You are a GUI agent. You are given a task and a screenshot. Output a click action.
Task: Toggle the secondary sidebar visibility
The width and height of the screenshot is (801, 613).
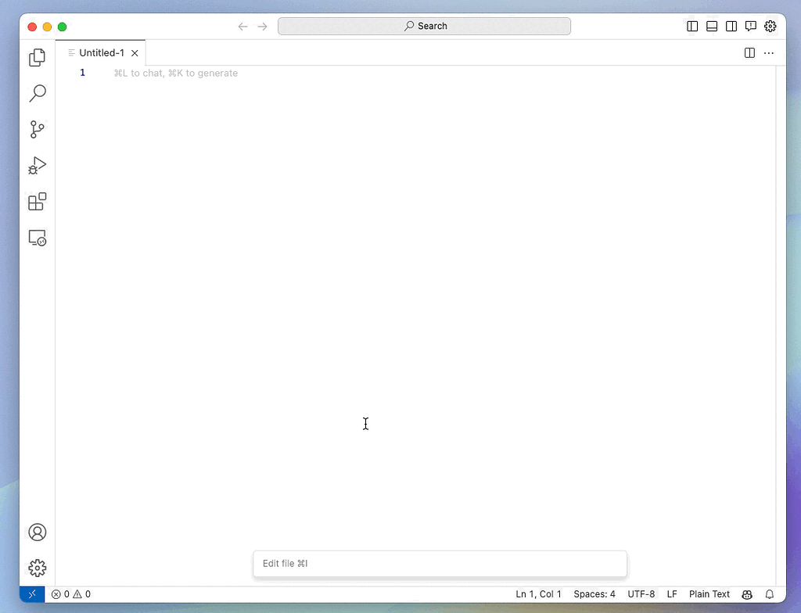[731, 26]
